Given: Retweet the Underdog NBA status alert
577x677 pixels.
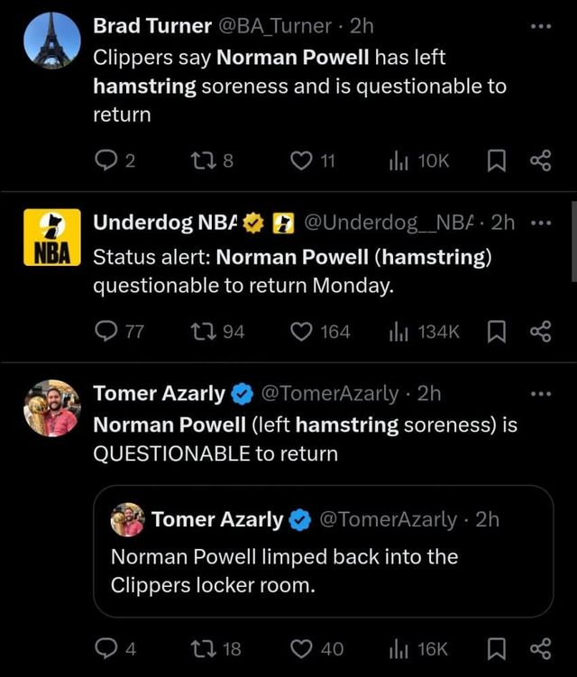Looking at the screenshot, I should [204, 332].
